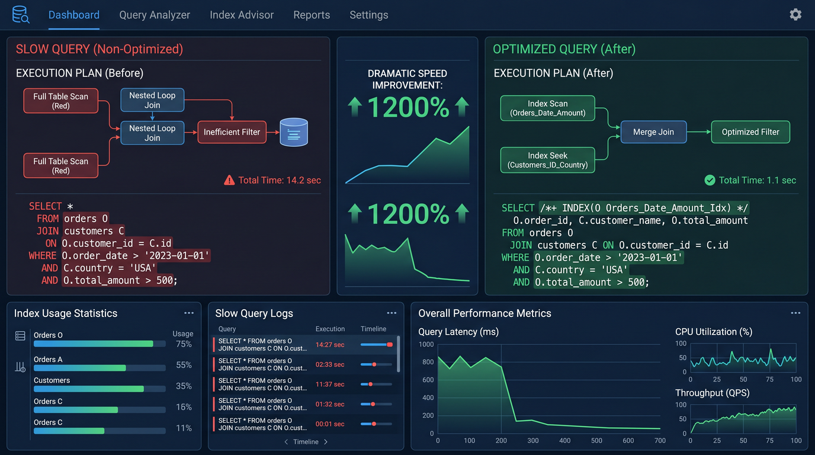Select the upper Nested Loop Join node
This screenshot has height=455, width=815.
coord(152,100)
